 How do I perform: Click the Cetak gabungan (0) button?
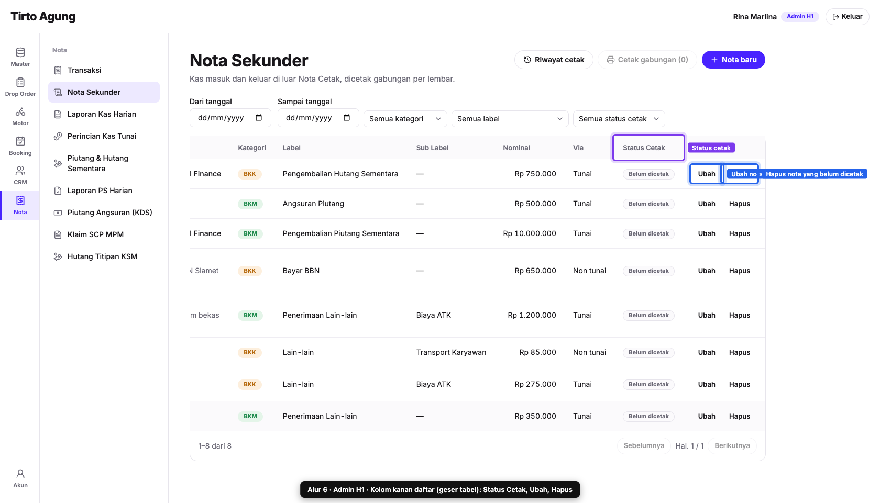point(647,60)
